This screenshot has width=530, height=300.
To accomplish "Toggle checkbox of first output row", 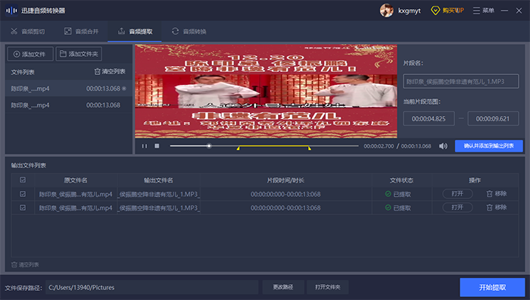I will pos(23,194).
